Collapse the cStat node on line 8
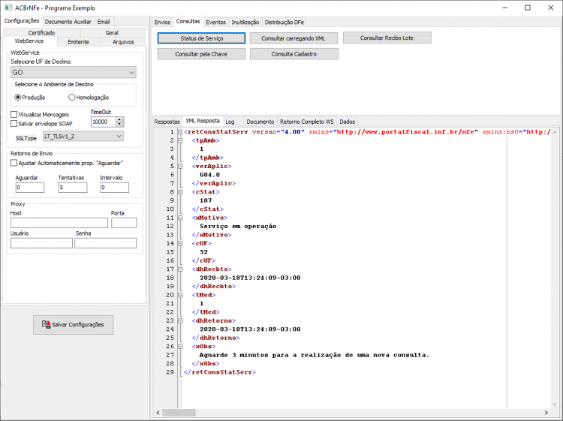This screenshot has height=421, width=563. pos(180,192)
